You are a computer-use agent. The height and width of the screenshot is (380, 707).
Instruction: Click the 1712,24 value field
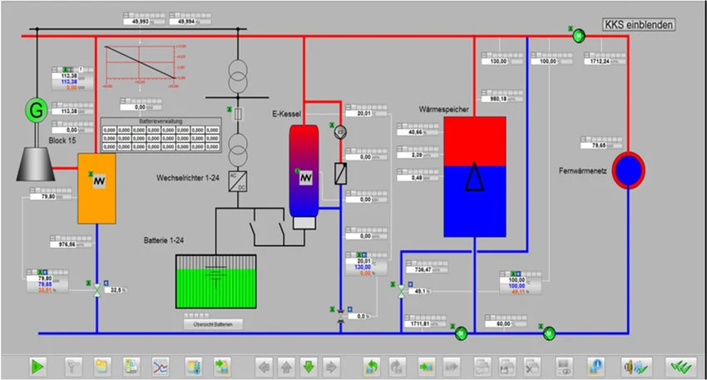coord(605,62)
